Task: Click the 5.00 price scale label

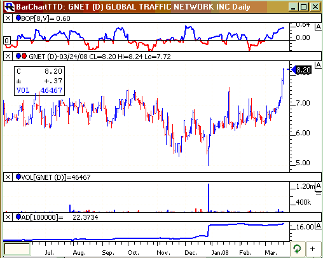Action: coord(303,163)
